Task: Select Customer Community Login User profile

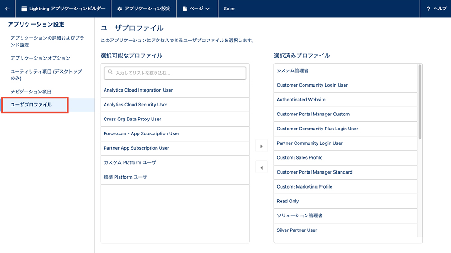Action: pos(345,85)
